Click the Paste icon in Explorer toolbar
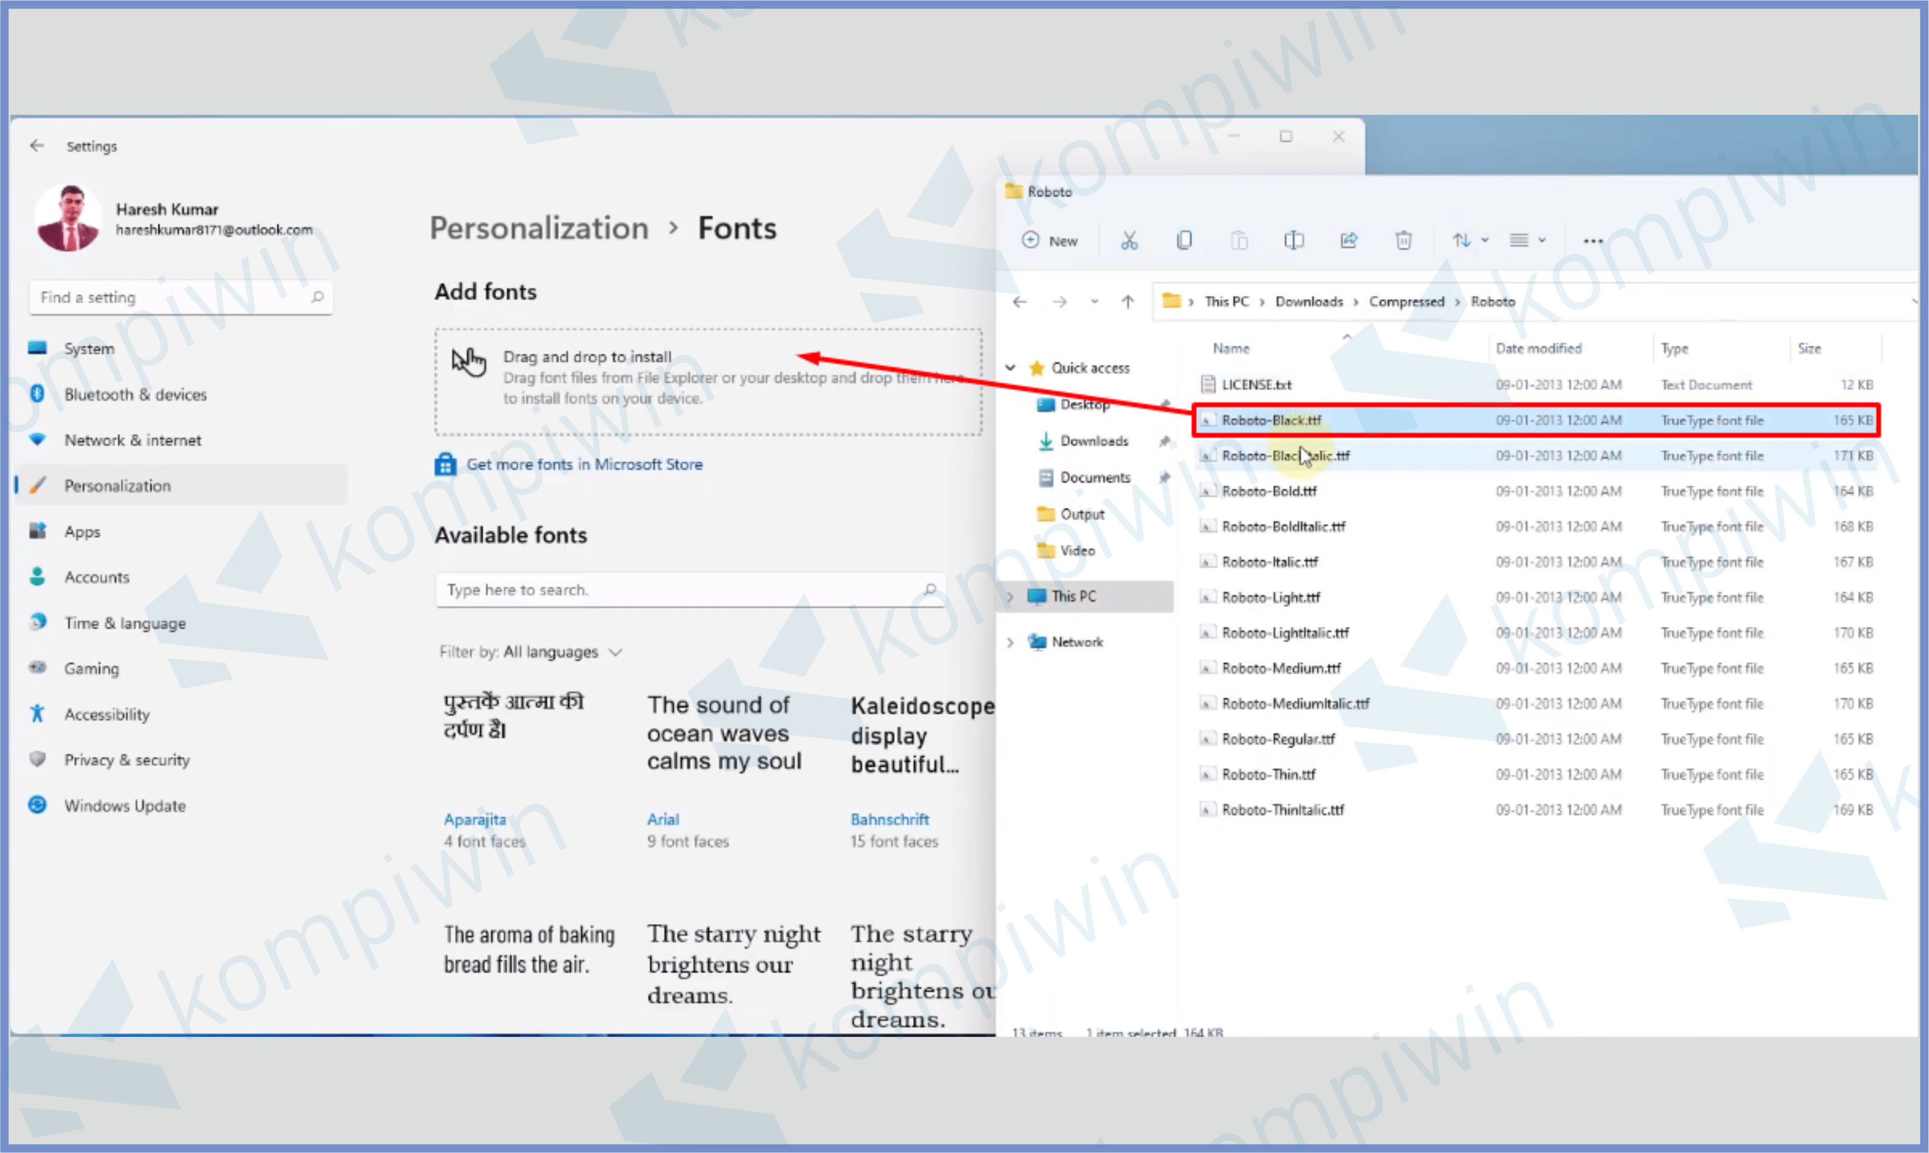 tap(1239, 241)
